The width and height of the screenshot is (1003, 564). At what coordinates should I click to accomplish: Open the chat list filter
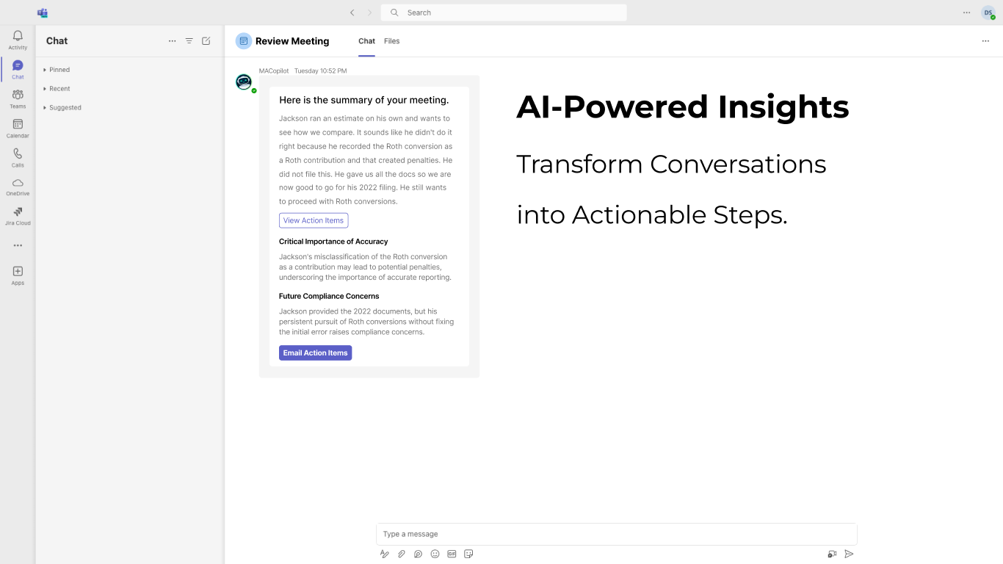point(189,41)
